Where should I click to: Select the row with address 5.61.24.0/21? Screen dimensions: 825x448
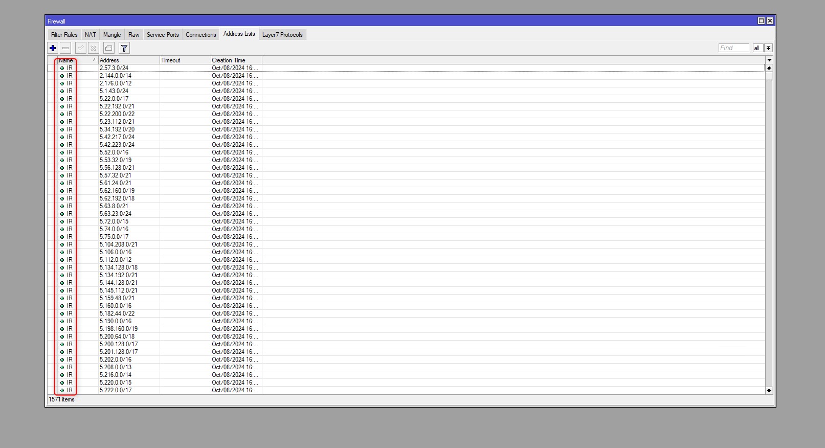(407, 183)
